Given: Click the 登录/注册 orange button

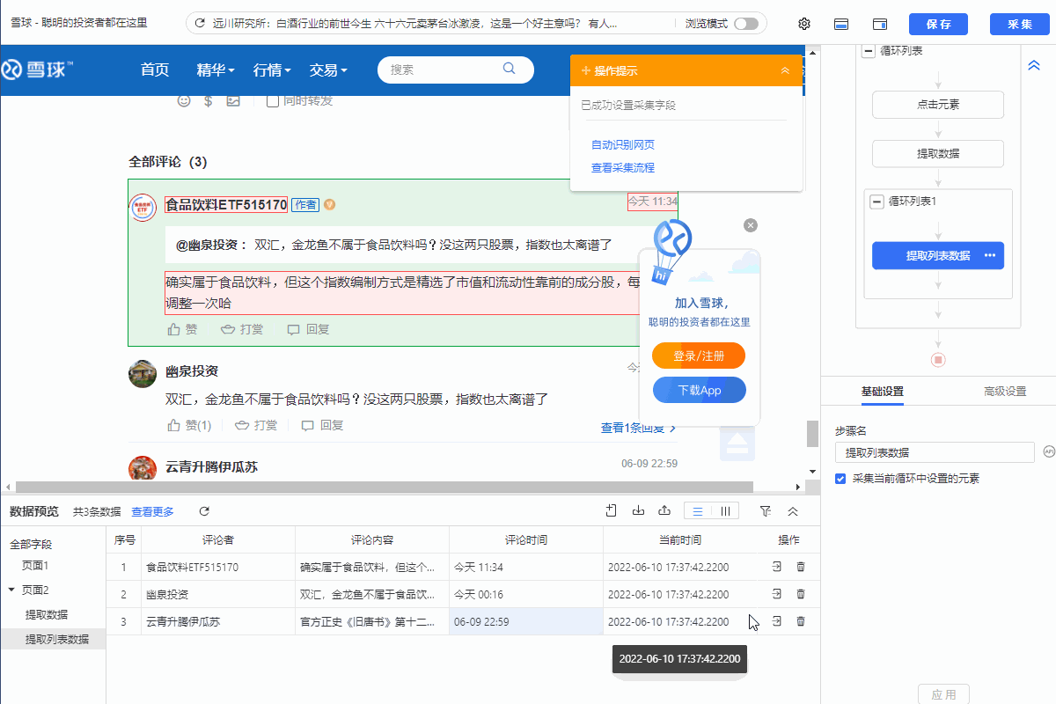Looking at the screenshot, I should [x=699, y=356].
